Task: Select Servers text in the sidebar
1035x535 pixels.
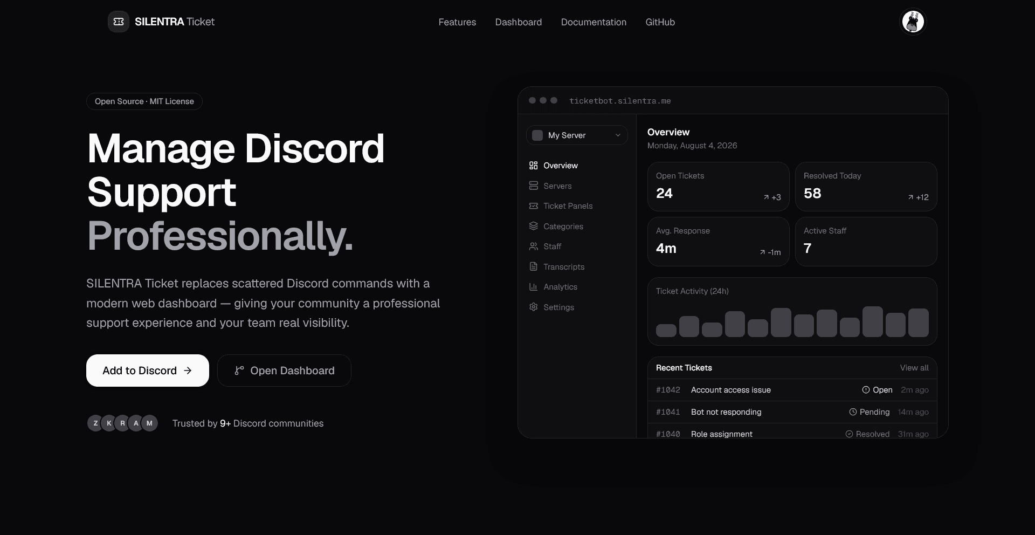Action: (x=557, y=186)
